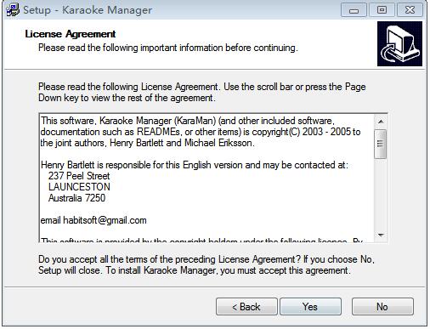The height and width of the screenshot is (329, 430).
Task: Click the scrollbar track below the thumb
Action: pyautogui.click(x=381, y=193)
